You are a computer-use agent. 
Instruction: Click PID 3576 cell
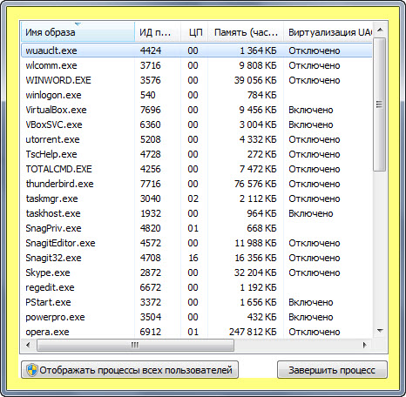pos(151,80)
